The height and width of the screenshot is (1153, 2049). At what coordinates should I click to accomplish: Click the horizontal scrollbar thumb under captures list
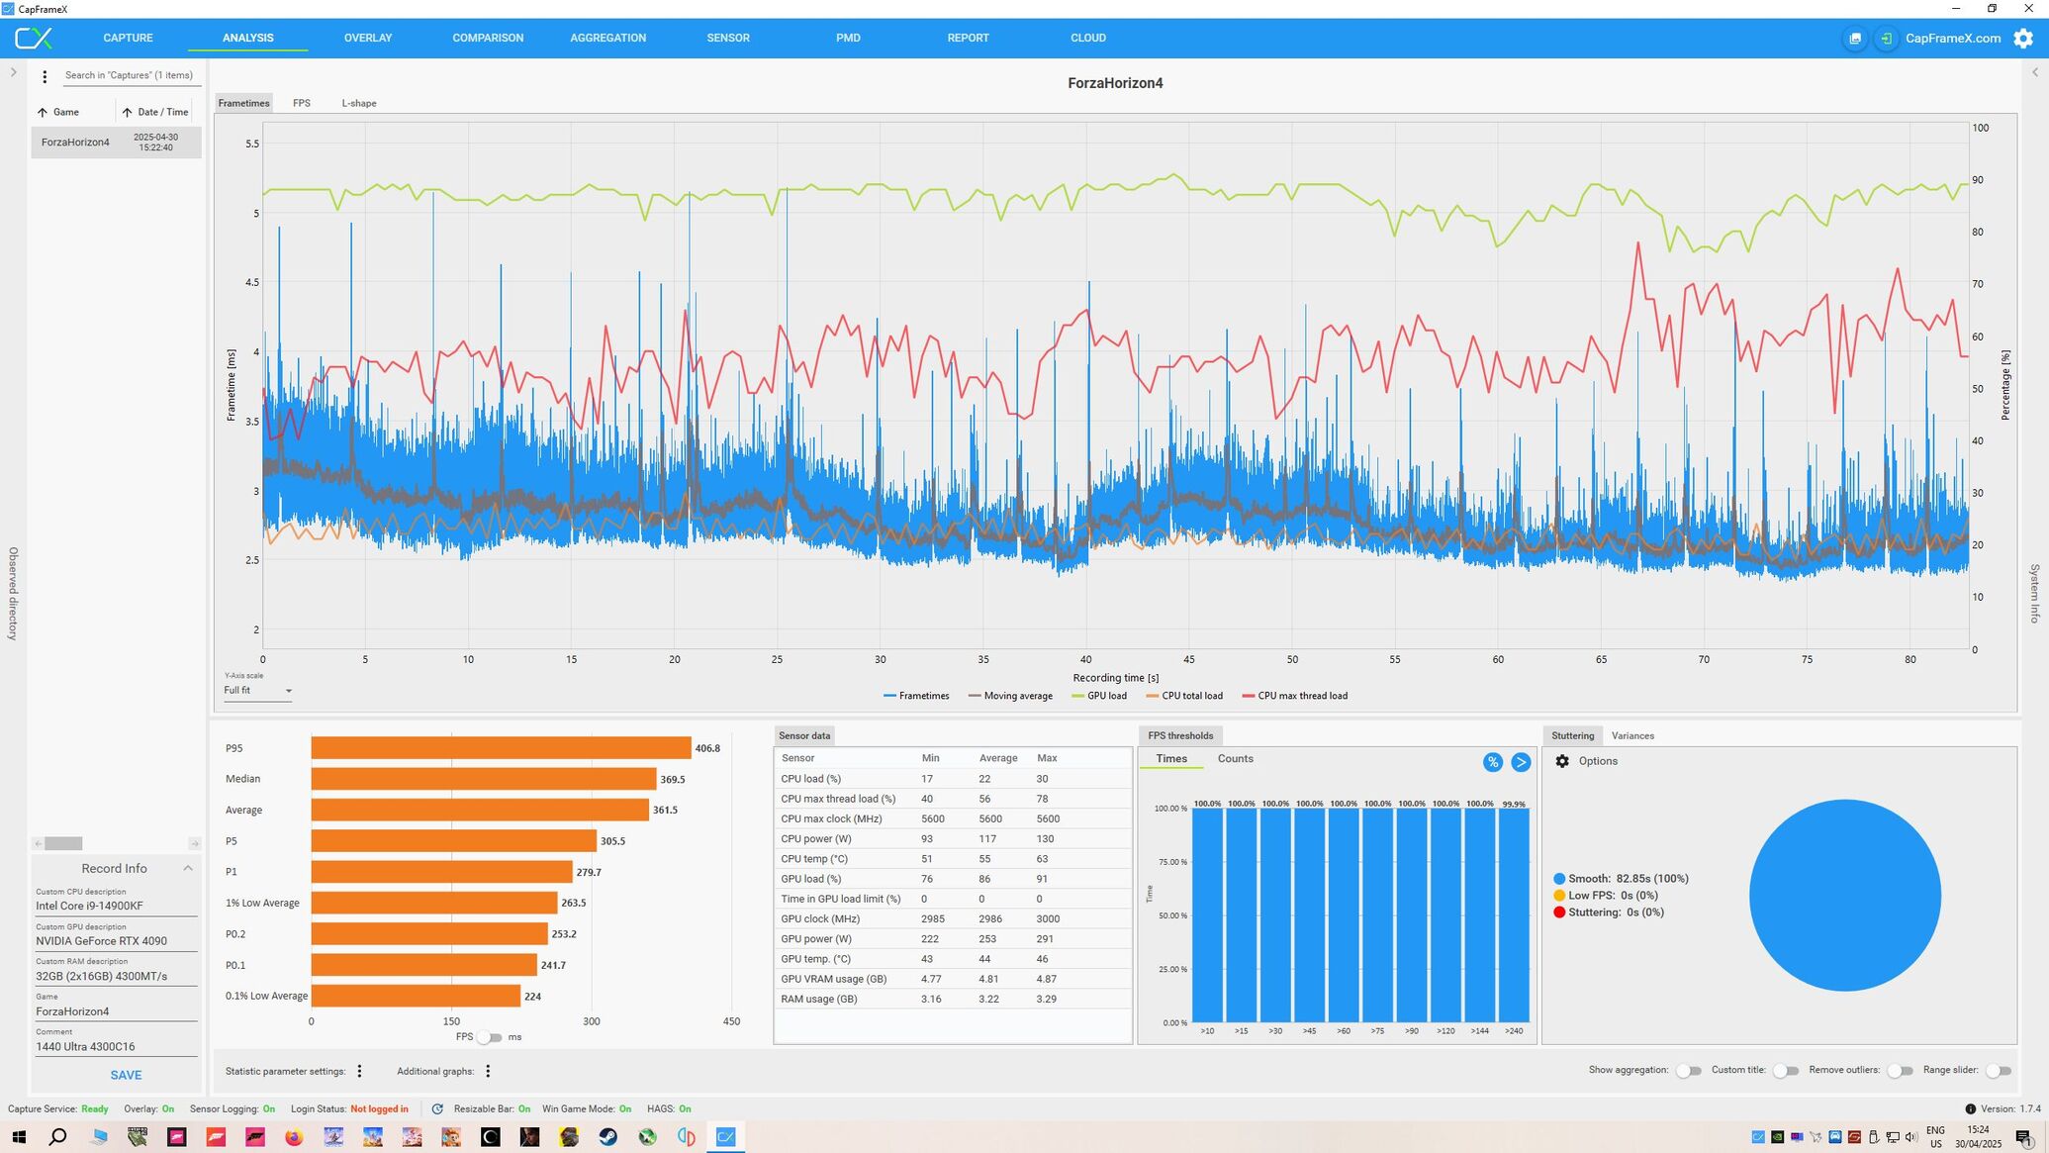pos(63,843)
